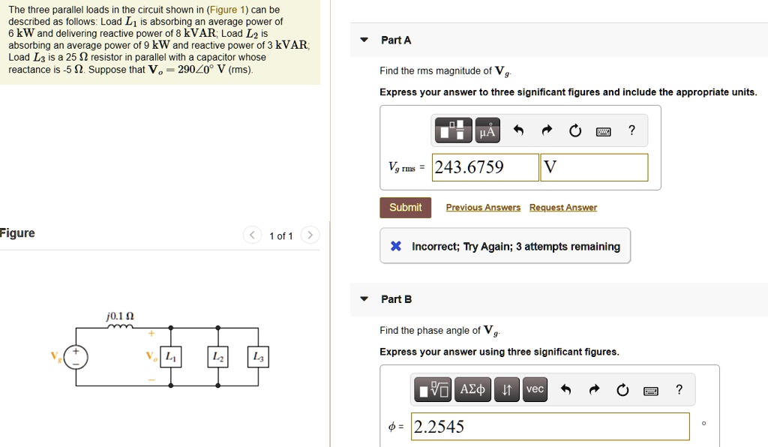
Task: Open superscript/subscript with the ↓↑ icon
Action: [x=507, y=388]
